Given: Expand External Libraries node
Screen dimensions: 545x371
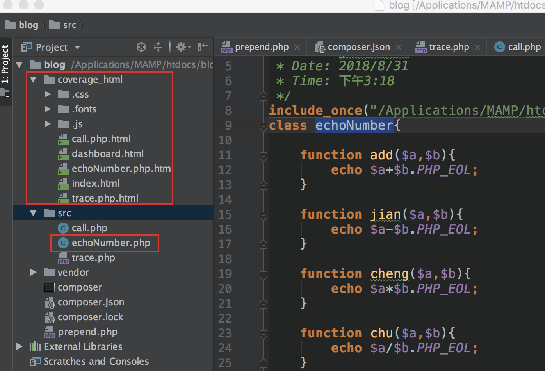Looking at the screenshot, I should [20, 347].
